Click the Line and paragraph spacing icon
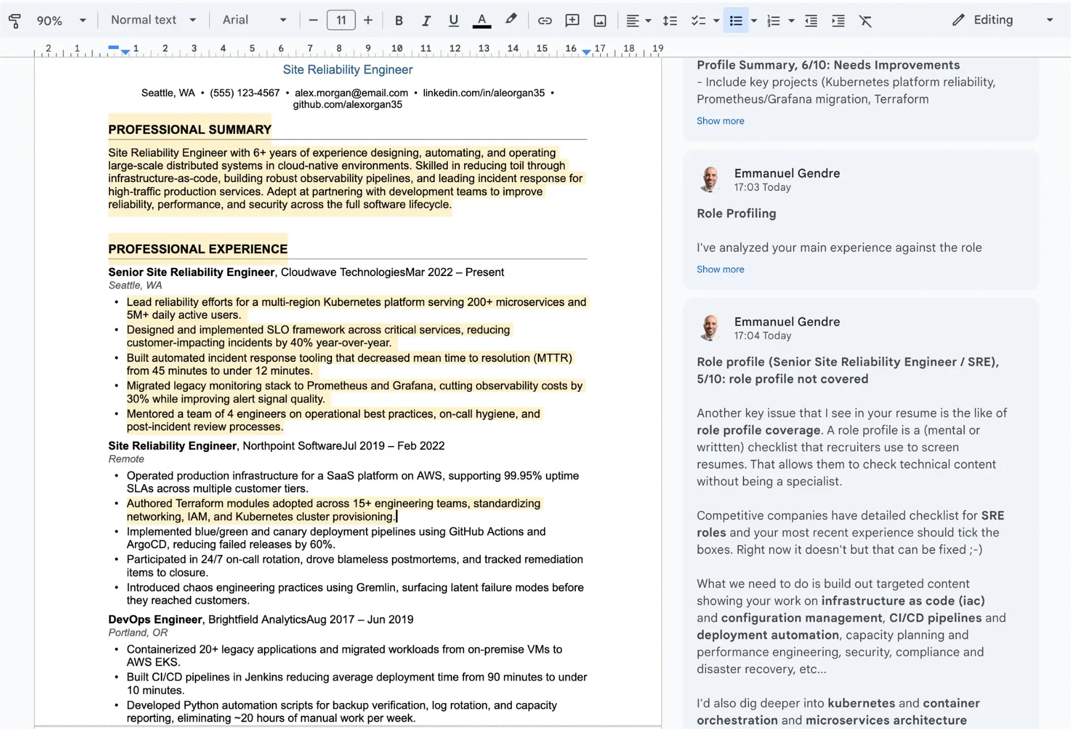This screenshot has height=729, width=1071. pos(670,21)
